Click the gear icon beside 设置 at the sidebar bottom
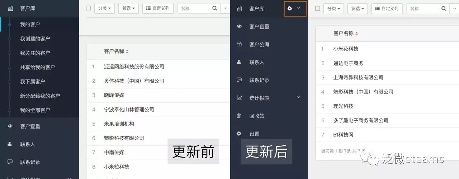 [239, 134]
